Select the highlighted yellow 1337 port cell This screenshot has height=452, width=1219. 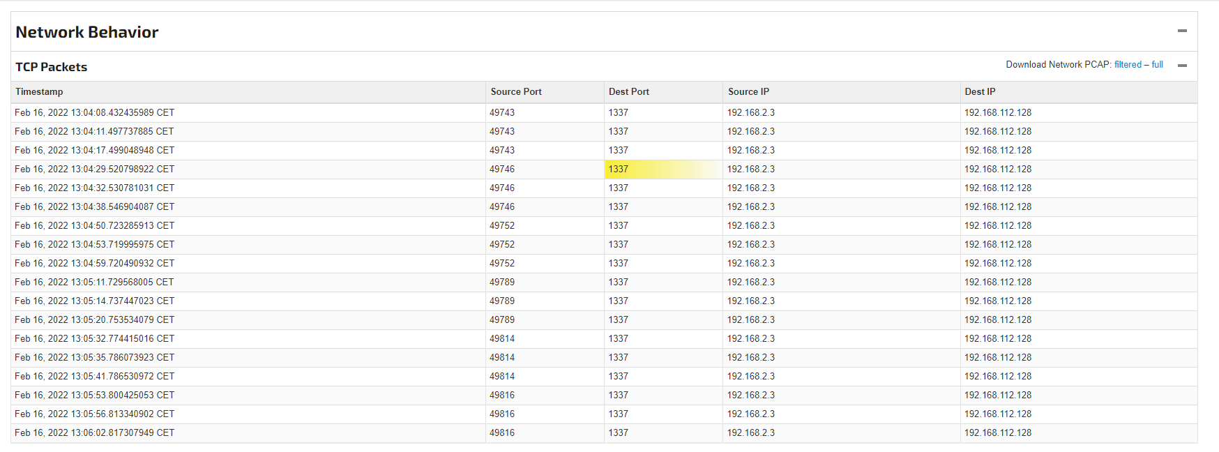point(619,169)
